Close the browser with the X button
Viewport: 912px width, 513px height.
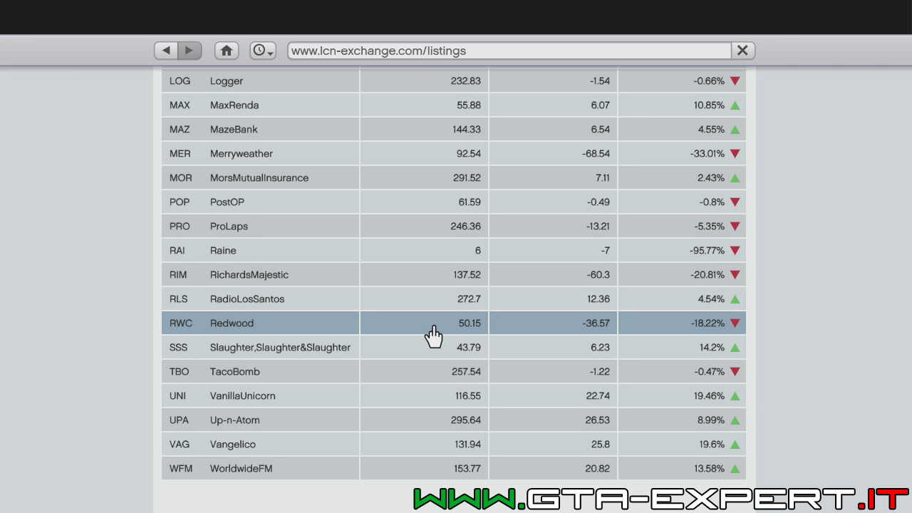(x=742, y=51)
